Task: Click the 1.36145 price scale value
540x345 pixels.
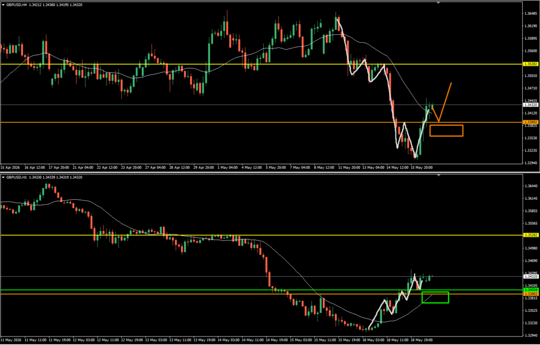Action: 532,198
